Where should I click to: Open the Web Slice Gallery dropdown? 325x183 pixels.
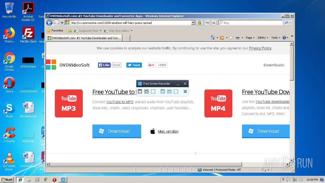(118, 31)
